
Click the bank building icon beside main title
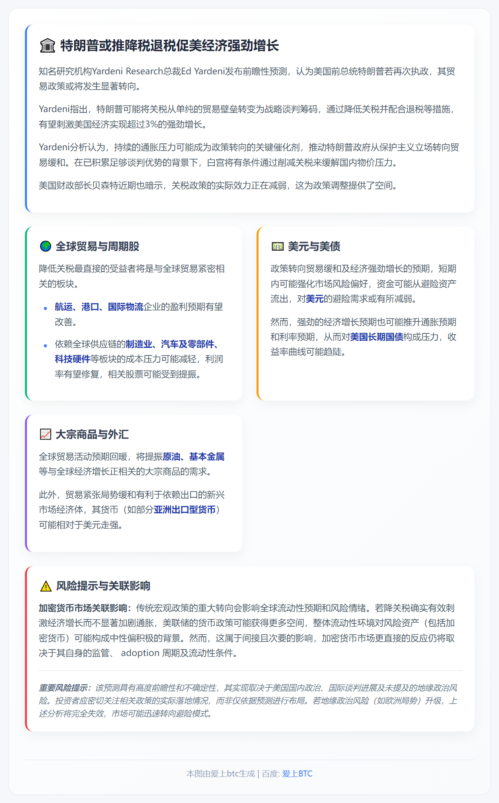coord(47,45)
